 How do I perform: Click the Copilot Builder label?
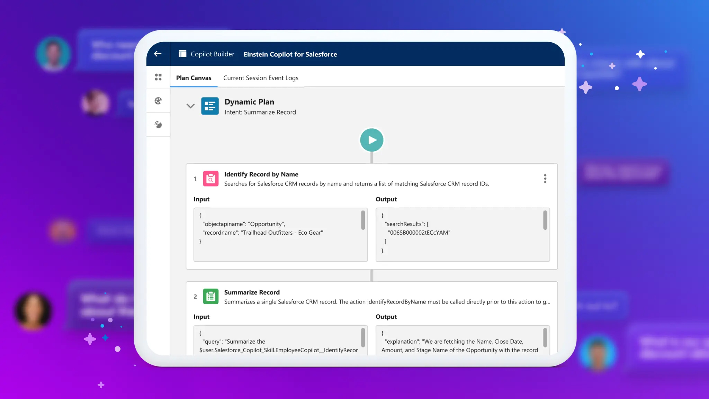(212, 54)
